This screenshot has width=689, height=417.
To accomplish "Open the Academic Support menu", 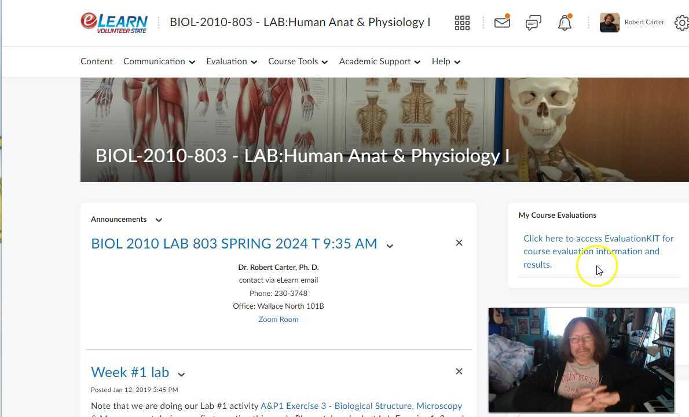I will (x=379, y=61).
